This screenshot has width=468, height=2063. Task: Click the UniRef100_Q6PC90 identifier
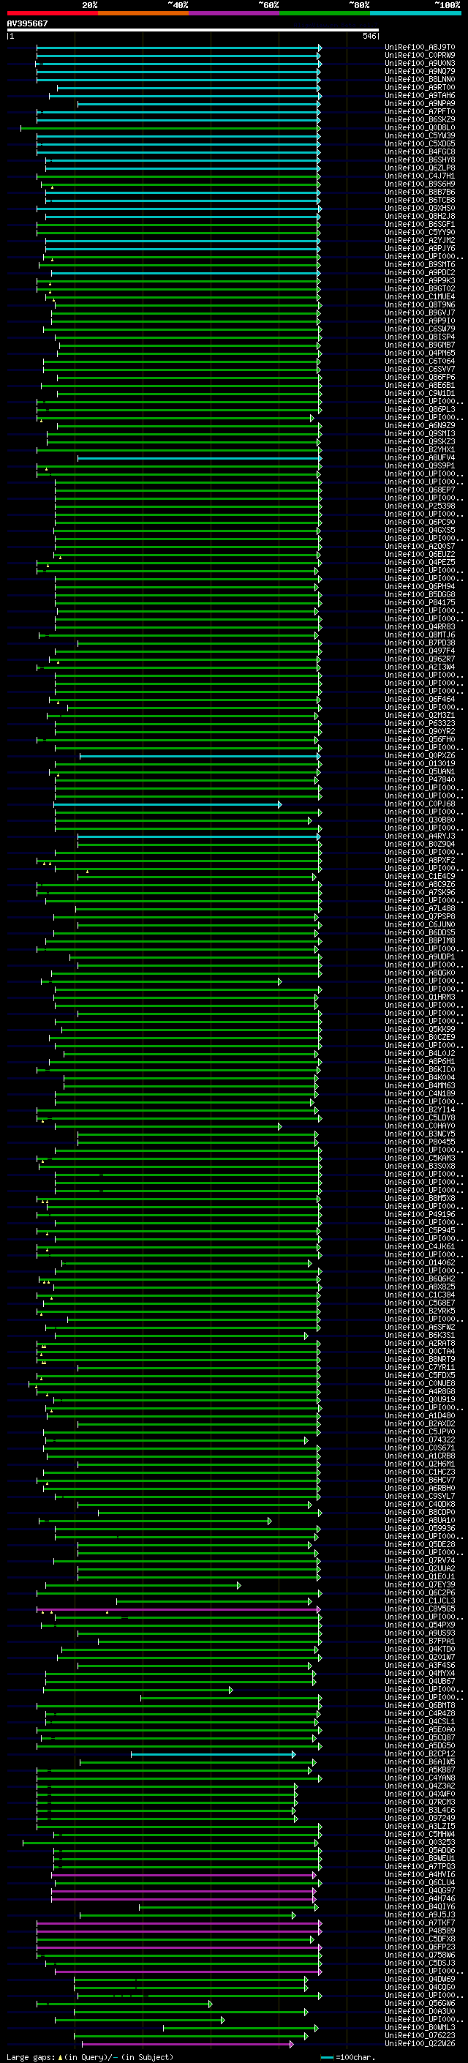[x=420, y=523]
